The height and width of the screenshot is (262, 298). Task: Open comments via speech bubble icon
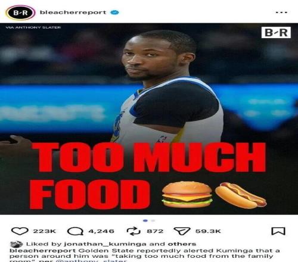75,231
